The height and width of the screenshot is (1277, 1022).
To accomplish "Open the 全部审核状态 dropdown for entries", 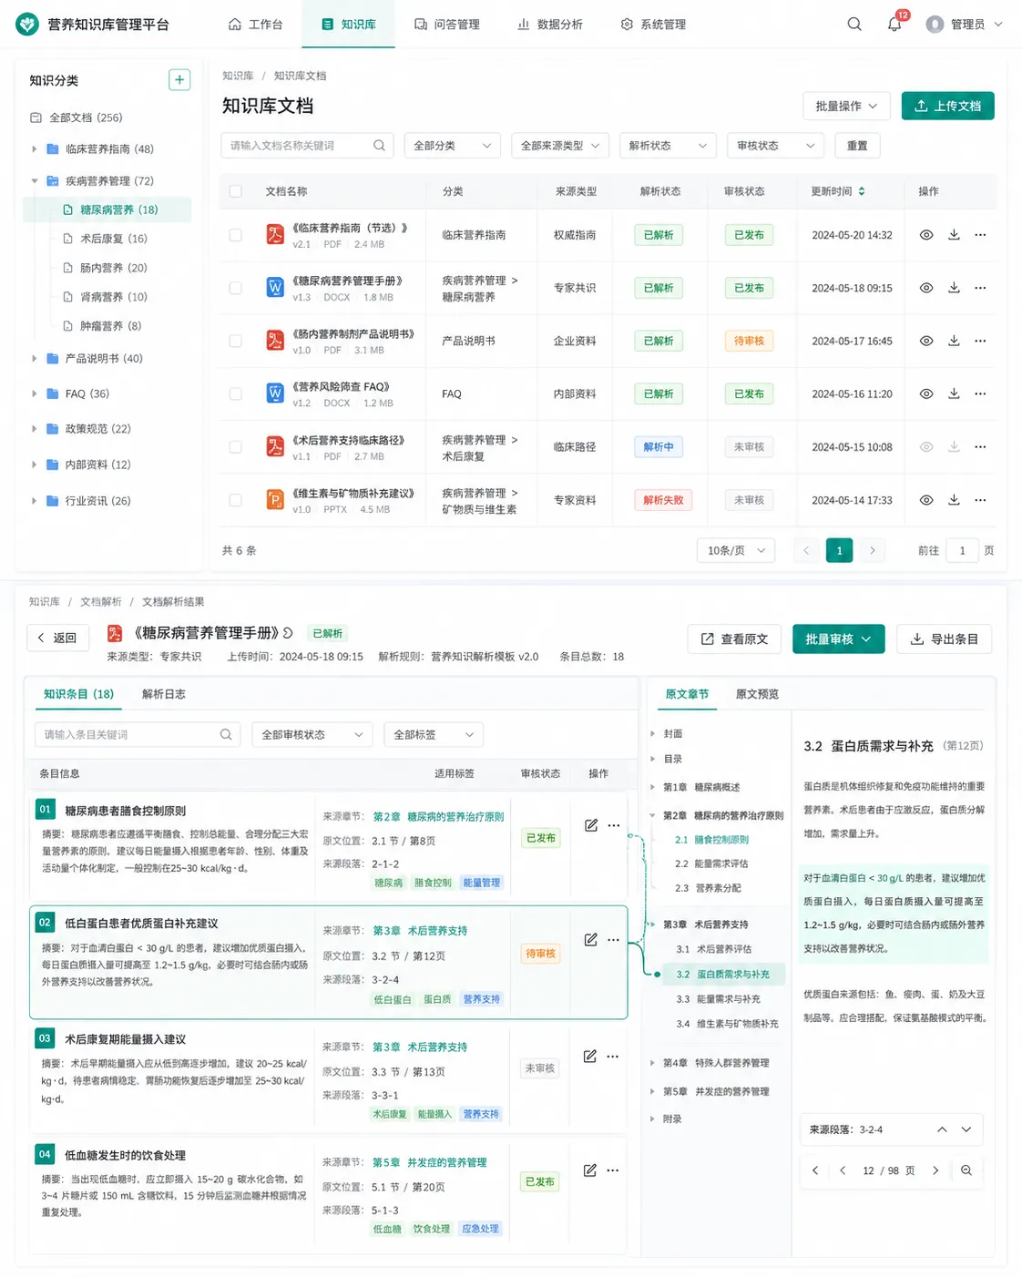I will click(x=312, y=734).
